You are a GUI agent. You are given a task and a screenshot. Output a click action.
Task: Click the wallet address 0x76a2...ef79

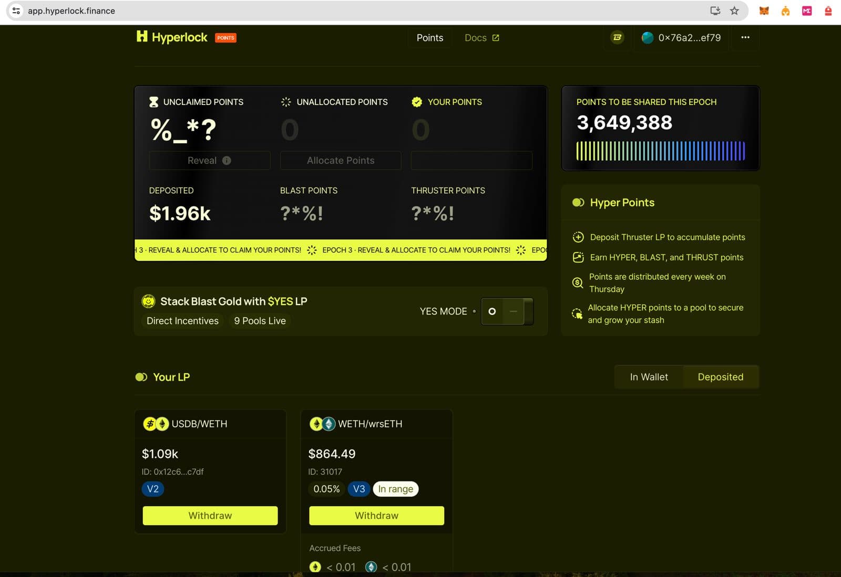(x=690, y=38)
